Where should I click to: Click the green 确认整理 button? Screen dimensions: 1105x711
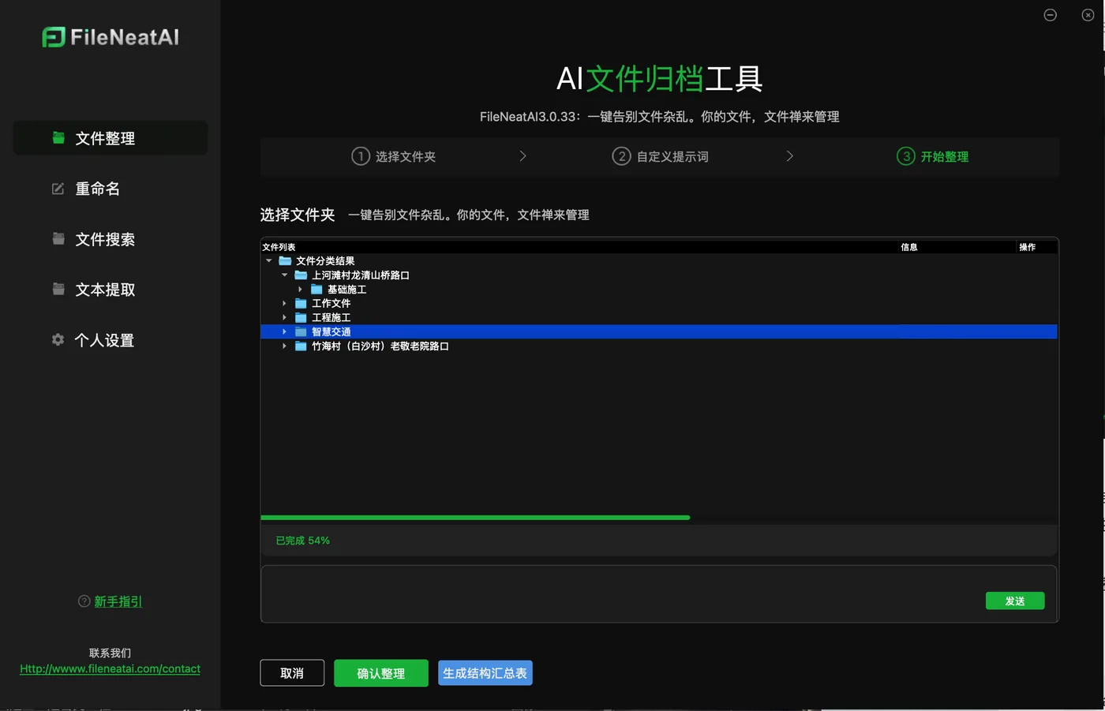(x=381, y=673)
